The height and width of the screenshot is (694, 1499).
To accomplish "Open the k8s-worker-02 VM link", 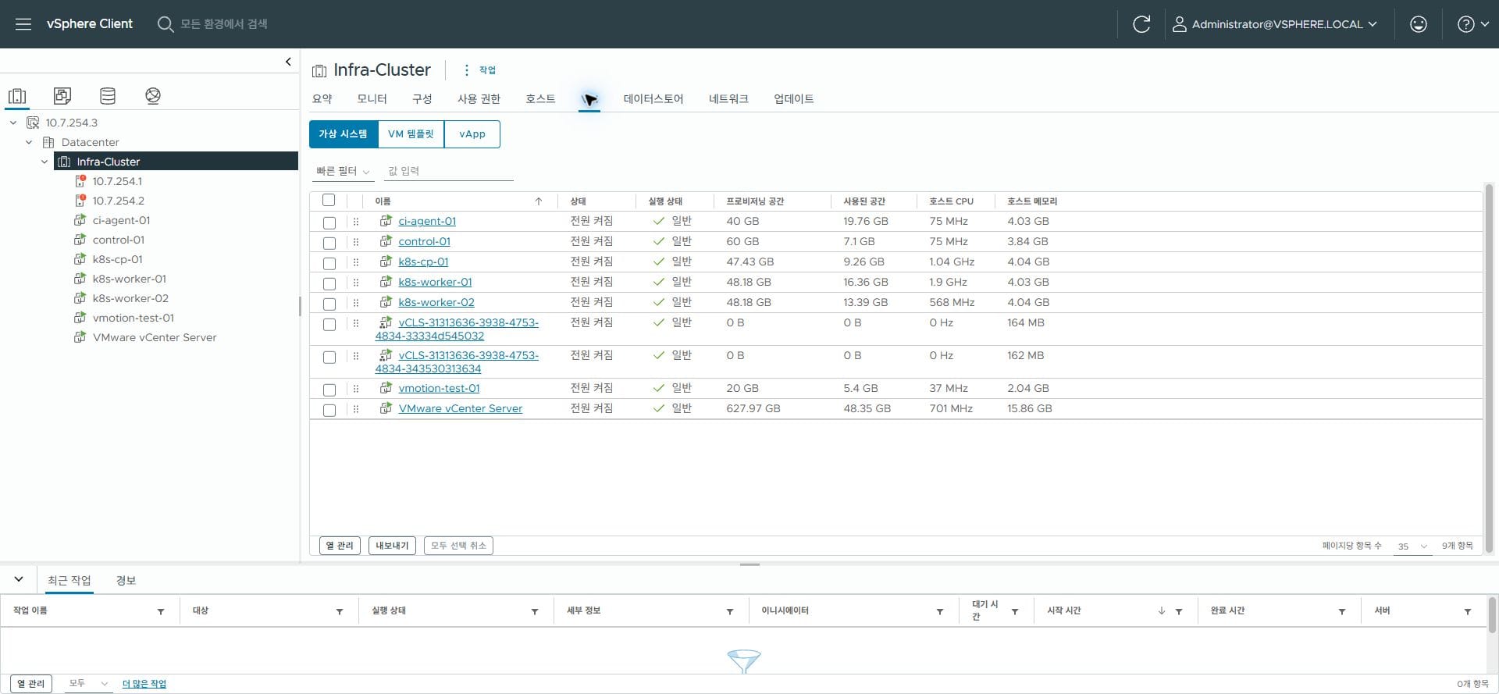I will [436, 302].
